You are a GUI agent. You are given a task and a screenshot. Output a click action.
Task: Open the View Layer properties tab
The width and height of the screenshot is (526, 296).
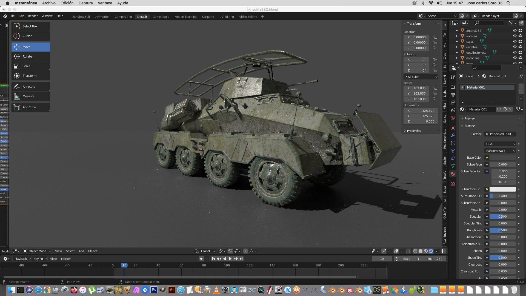(453, 103)
